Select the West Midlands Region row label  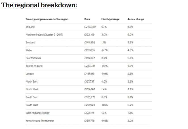point(37,113)
